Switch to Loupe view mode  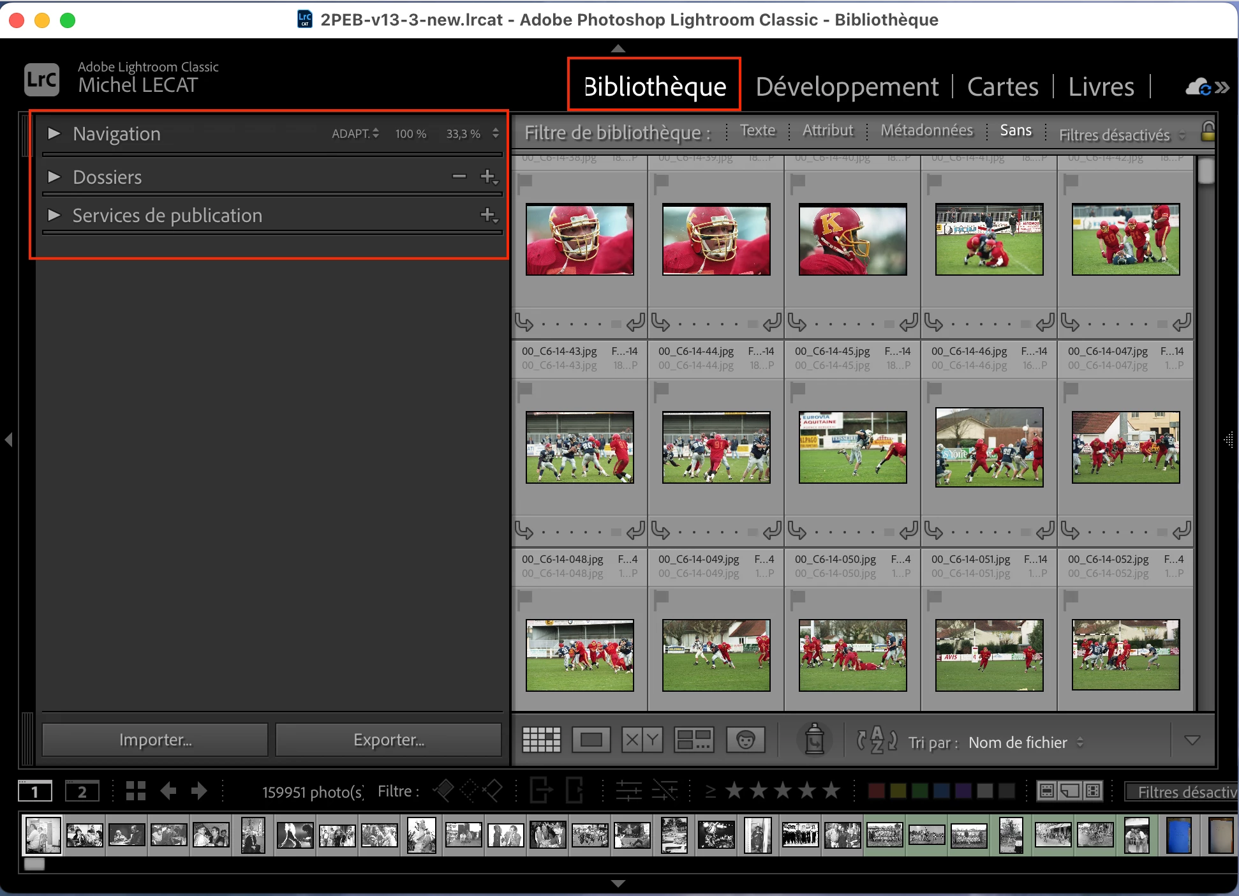click(591, 740)
